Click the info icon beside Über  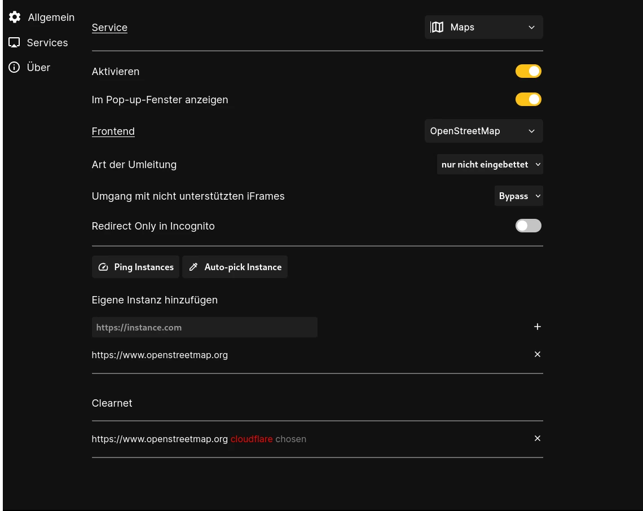14,67
